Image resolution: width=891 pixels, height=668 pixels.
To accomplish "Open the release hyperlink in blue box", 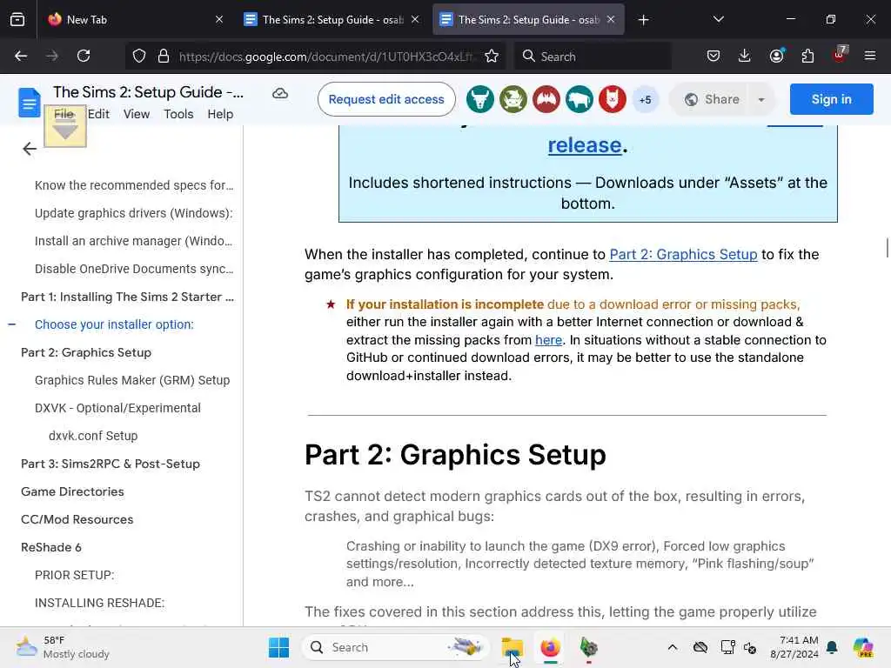I will (x=584, y=145).
